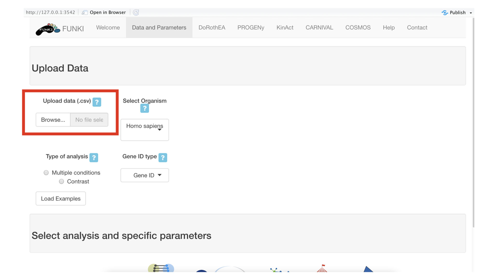
Task: Click the No file selected field
Action: pyautogui.click(x=89, y=120)
